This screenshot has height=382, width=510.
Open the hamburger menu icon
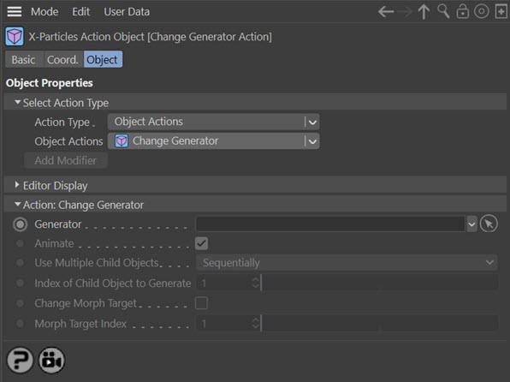coord(15,12)
